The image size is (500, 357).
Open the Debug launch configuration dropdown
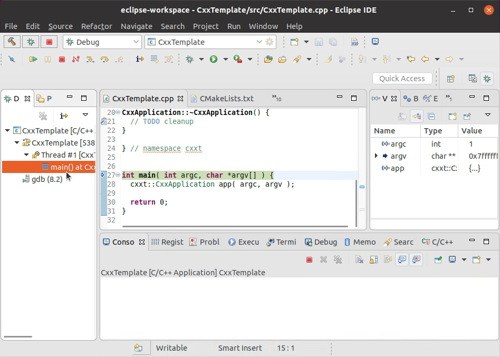click(136, 42)
